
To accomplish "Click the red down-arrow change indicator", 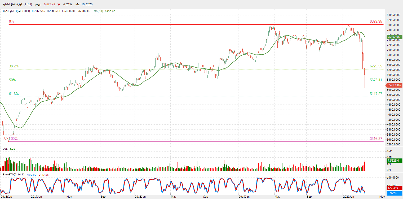I will (59, 5).
